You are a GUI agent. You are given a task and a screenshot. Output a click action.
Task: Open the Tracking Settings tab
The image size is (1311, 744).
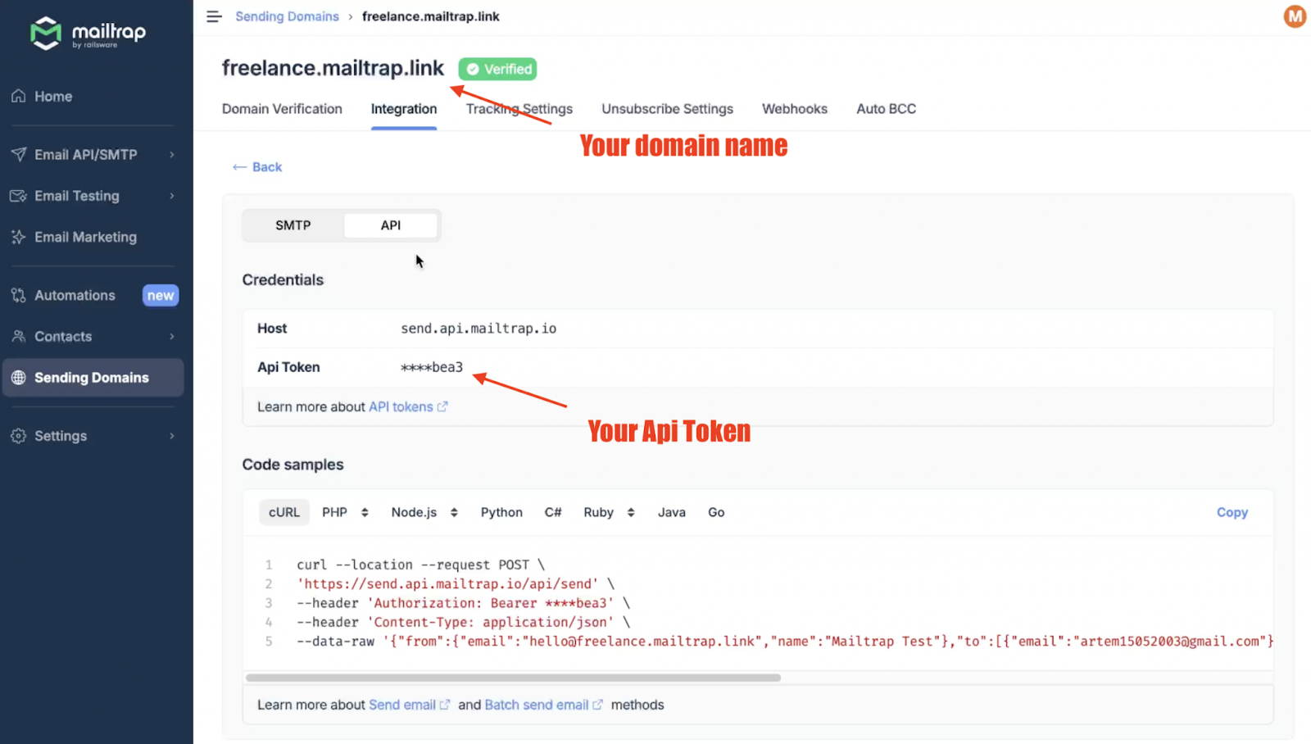(518, 108)
